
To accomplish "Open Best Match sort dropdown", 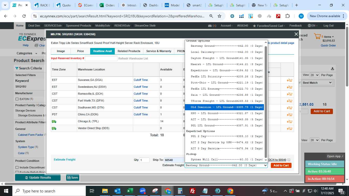I will tap(317, 83).
